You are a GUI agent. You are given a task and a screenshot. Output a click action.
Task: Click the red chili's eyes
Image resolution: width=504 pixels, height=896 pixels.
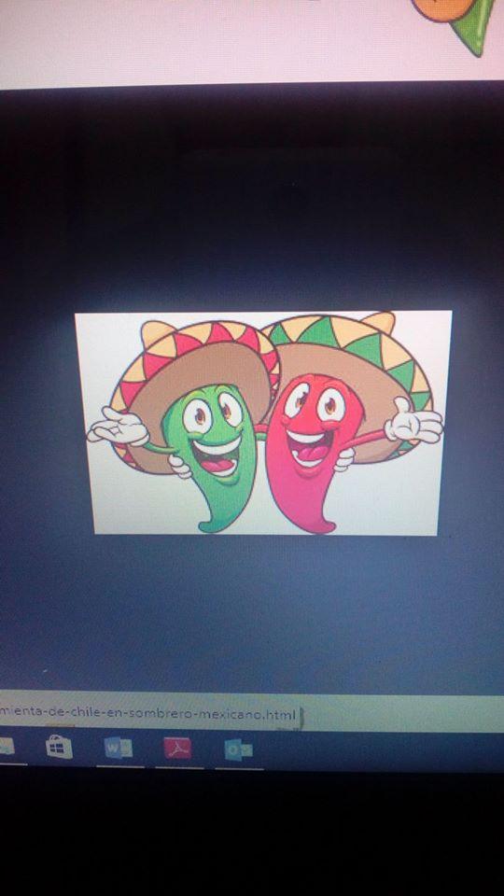tap(313, 402)
